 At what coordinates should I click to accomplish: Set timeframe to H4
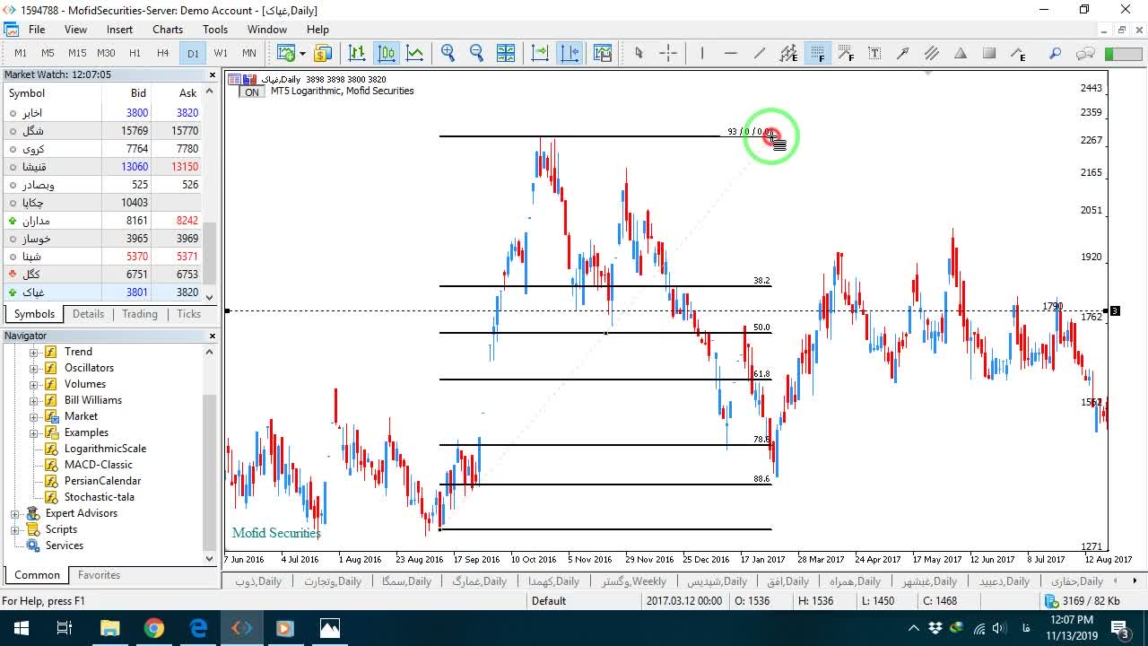click(162, 53)
